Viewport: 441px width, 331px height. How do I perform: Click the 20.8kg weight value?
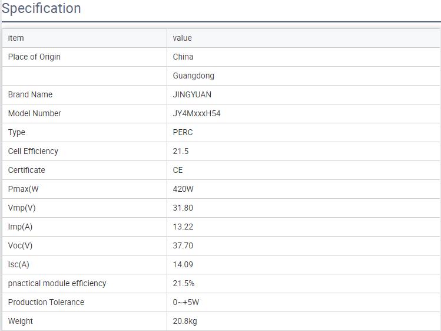(x=185, y=321)
